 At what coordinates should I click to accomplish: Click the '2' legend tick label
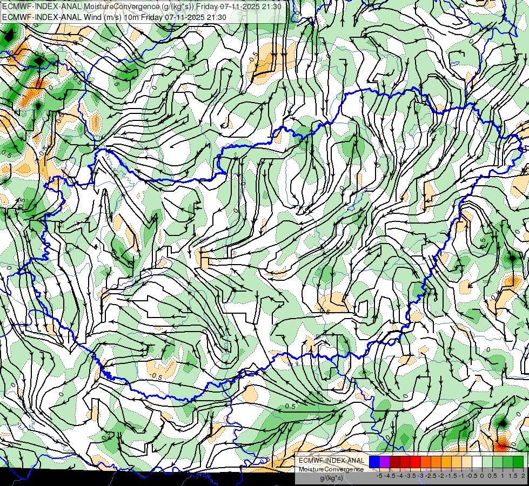click(x=523, y=476)
